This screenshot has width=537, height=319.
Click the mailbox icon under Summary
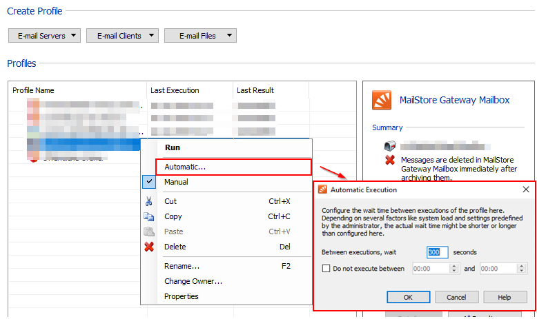[x=390, y=146]
